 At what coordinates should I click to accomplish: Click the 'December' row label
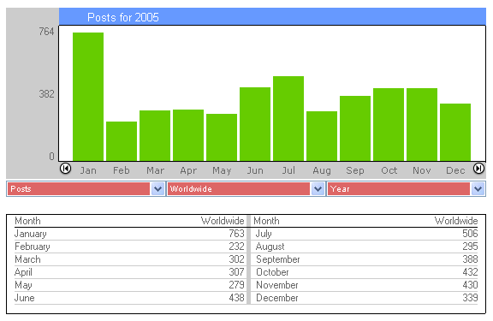277,298
